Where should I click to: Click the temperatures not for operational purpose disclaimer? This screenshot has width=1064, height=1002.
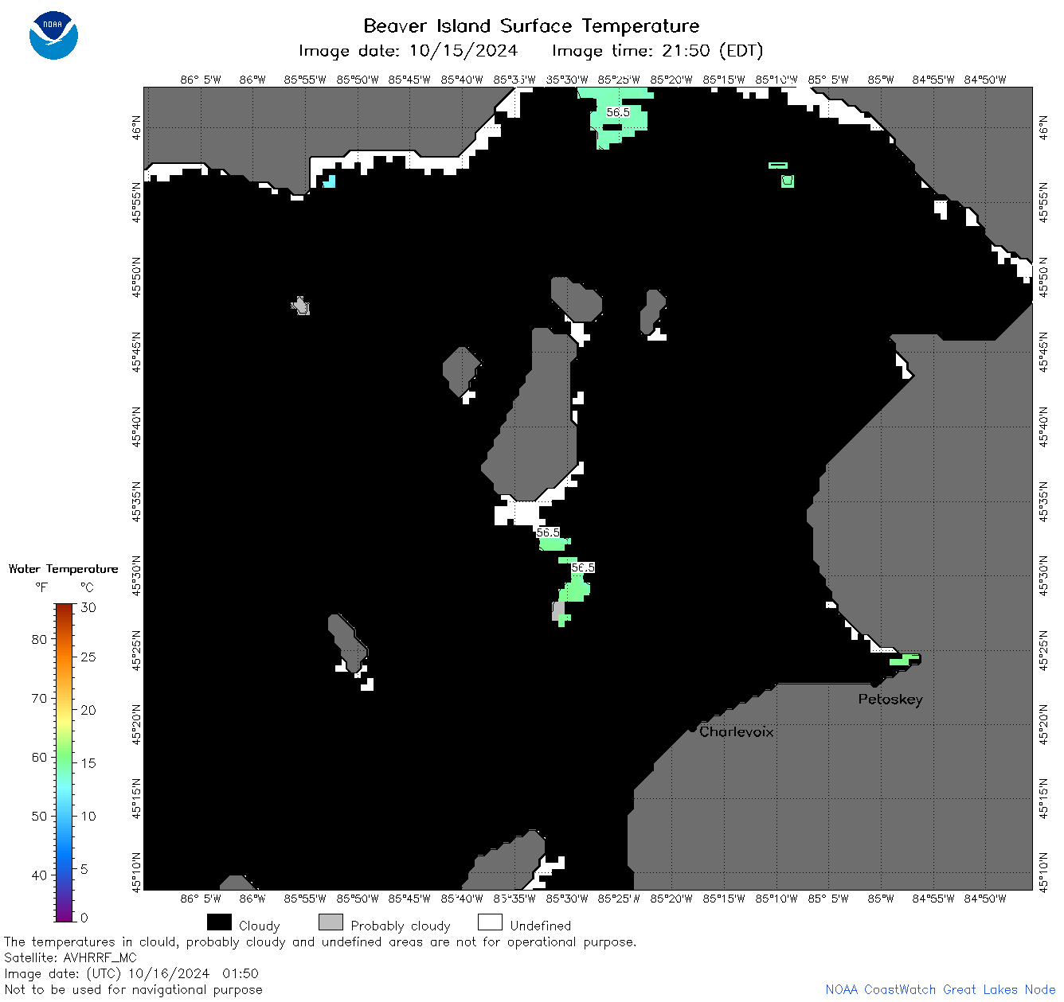click(320, 942)
